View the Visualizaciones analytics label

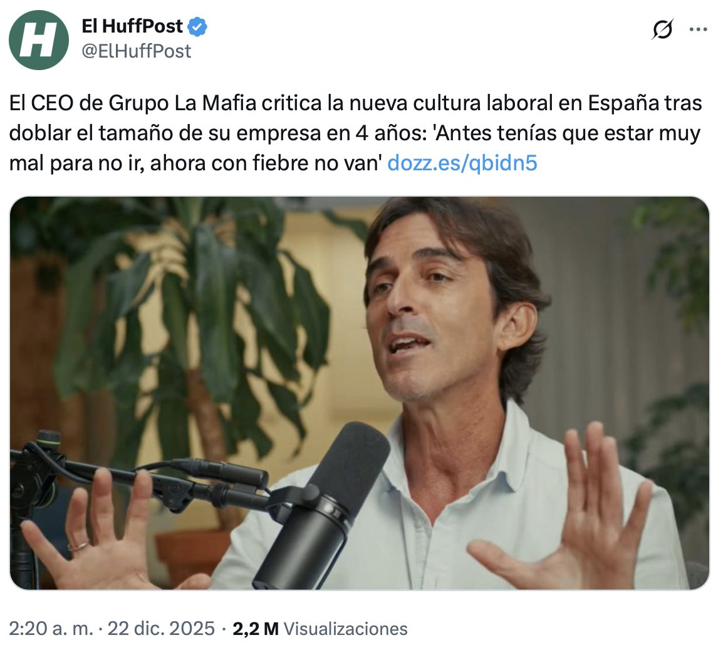pyautogui.click(x=345, y=629)
